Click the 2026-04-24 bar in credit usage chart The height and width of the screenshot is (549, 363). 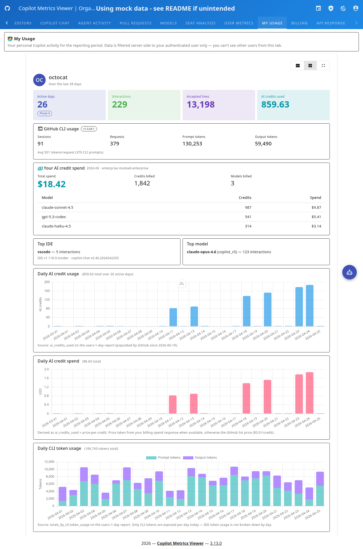(310, 306)
